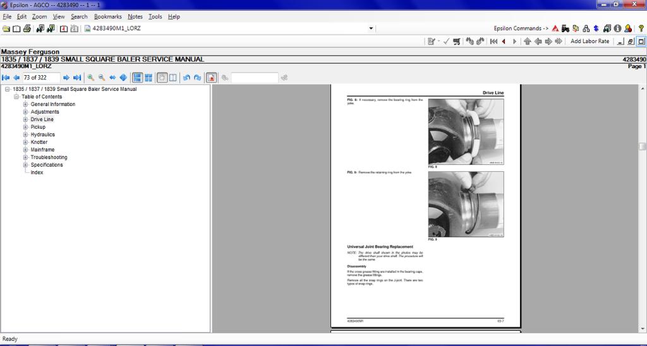Toggle the hand pan tool

pyautogui.click(x=162, y=78)
